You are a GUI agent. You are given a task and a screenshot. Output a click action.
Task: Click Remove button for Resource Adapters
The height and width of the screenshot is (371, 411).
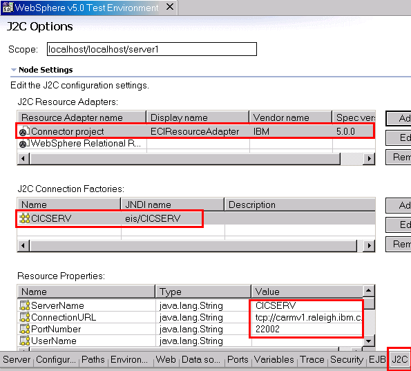click(x=399, y=157)
